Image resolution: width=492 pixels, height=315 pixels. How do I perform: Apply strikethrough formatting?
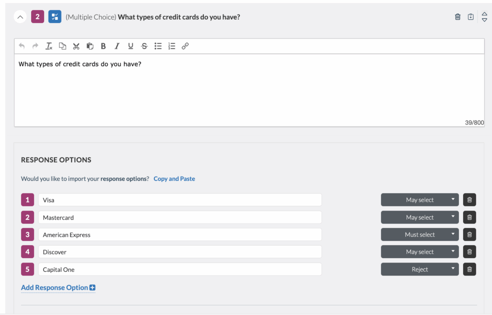(x=144, y=46)
